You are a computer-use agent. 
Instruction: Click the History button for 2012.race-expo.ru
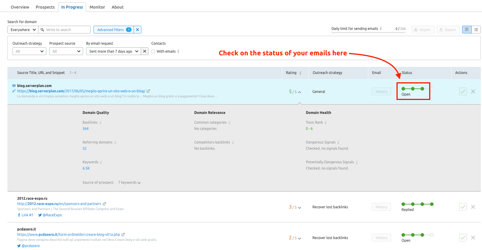(x=381, y=207)
